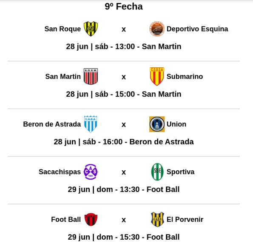
Task: Select the El Porvenir blue-yellow crest
Action: pos(157,219)
